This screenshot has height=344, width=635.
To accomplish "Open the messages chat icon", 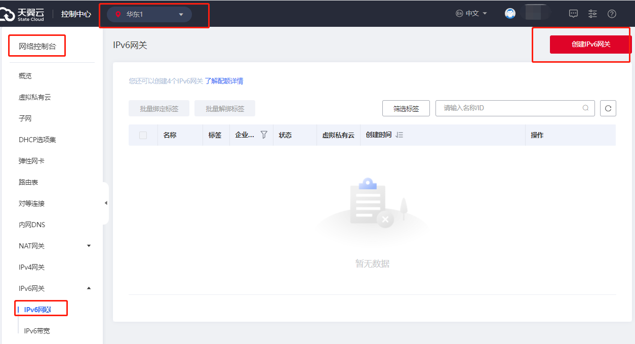I will coord(573,14).
